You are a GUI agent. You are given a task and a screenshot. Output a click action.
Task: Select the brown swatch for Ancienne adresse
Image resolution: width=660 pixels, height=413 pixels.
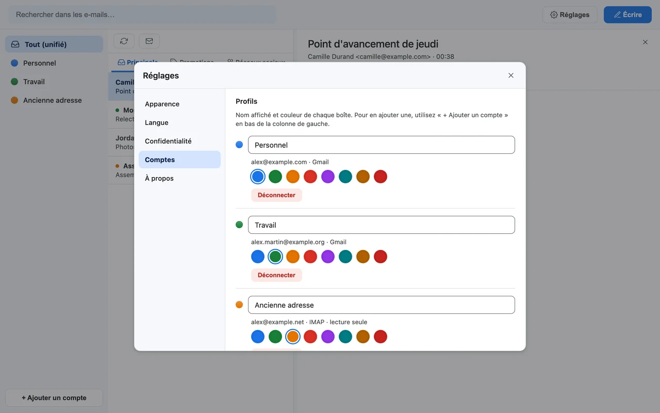click(x=363, y=337)
